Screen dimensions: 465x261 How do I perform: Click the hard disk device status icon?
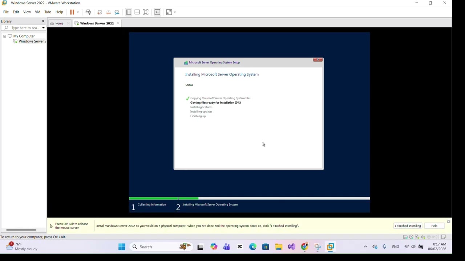click(405, 237)
